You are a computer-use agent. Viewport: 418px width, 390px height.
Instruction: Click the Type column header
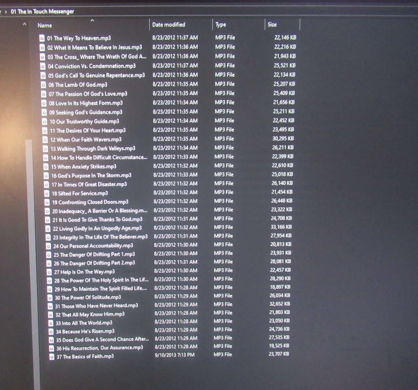(221, 24)
